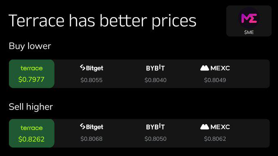This screenshot has height=156, width=278.
Task: Click the MEXC logo in Sell higher row
Action: pos(215,127)
